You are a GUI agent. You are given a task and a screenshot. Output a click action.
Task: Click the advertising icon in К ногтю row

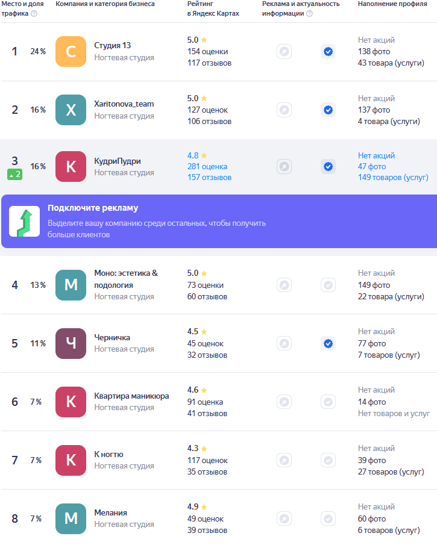coord(285,461)
